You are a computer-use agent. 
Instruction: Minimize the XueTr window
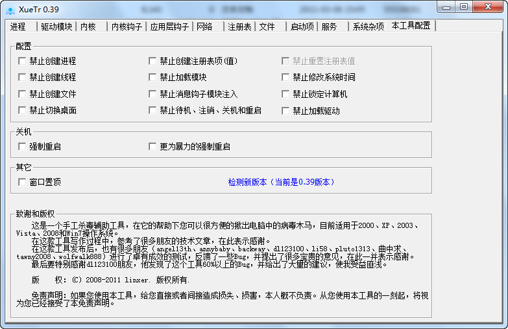(446, 7)
